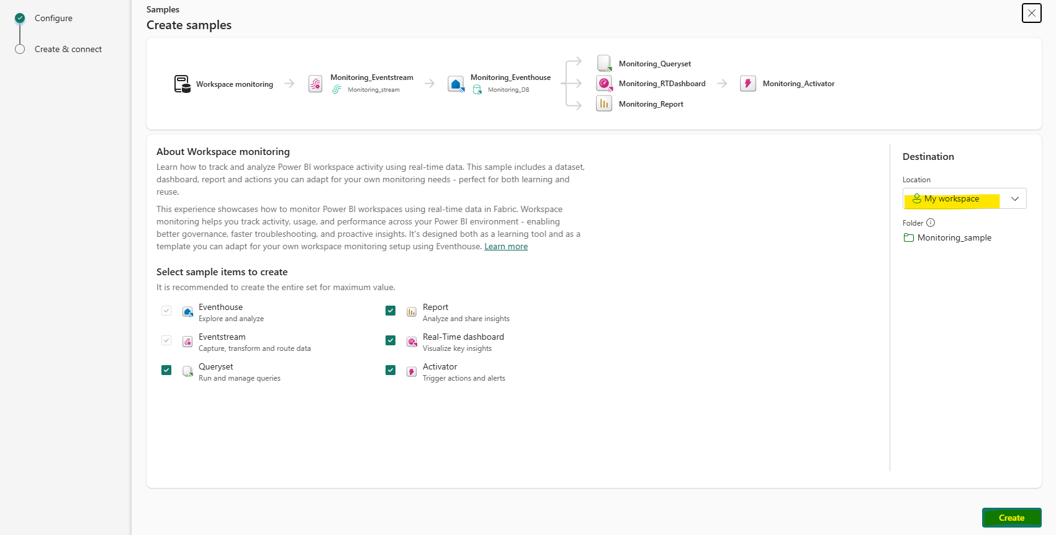Viewport: 1056px width, 535px height.
Task: Click the My workspace person icon
Action: point(917,198)
